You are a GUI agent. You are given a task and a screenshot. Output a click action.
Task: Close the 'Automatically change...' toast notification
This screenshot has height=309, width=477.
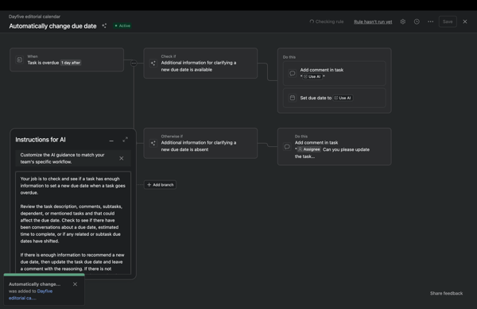pyautogui.click(x=76, y=284)
